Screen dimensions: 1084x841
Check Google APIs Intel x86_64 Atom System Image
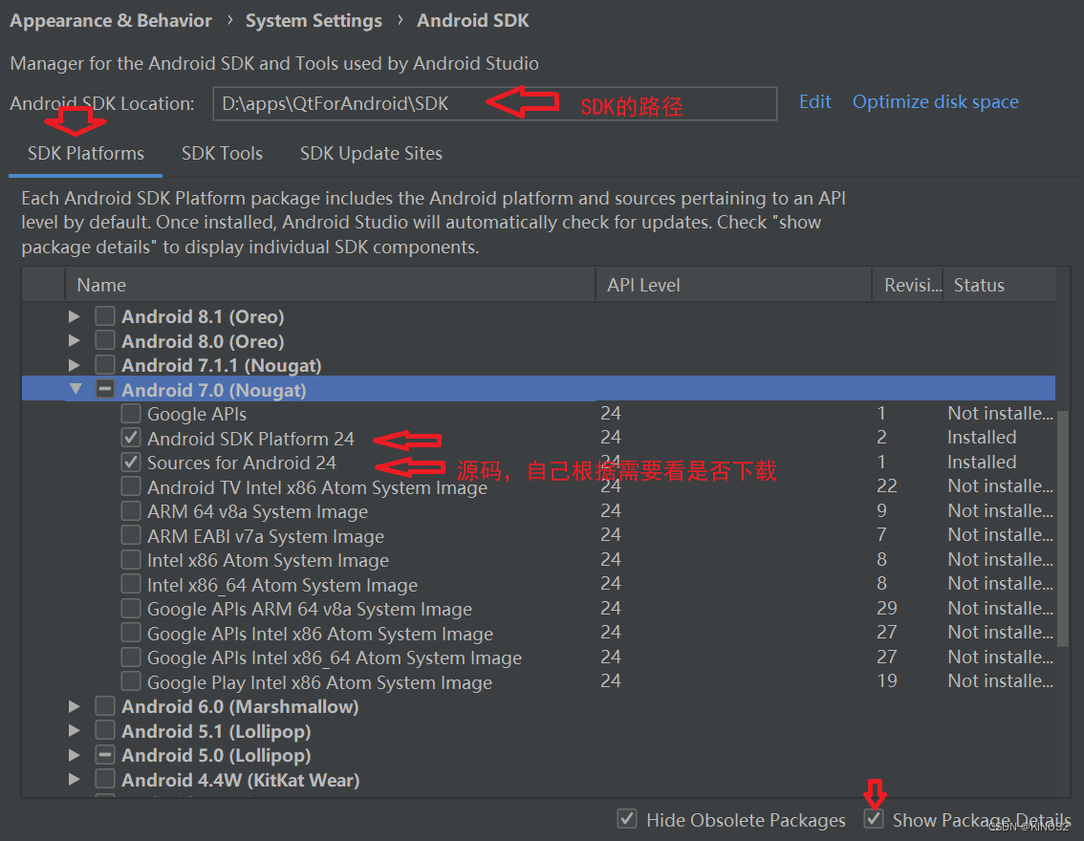(x=131, y=657)
